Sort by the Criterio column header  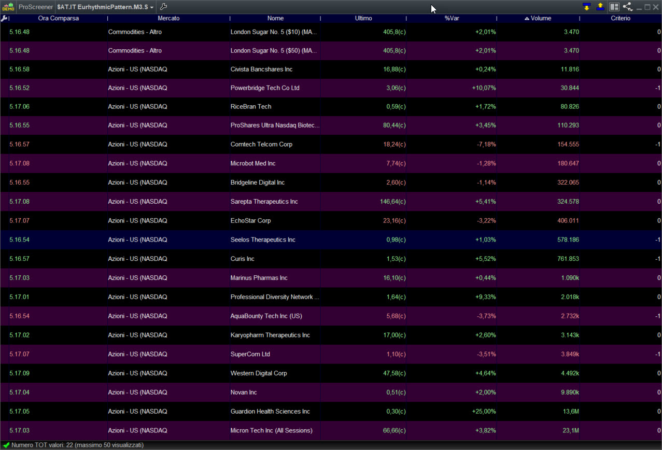pos(621,18)
